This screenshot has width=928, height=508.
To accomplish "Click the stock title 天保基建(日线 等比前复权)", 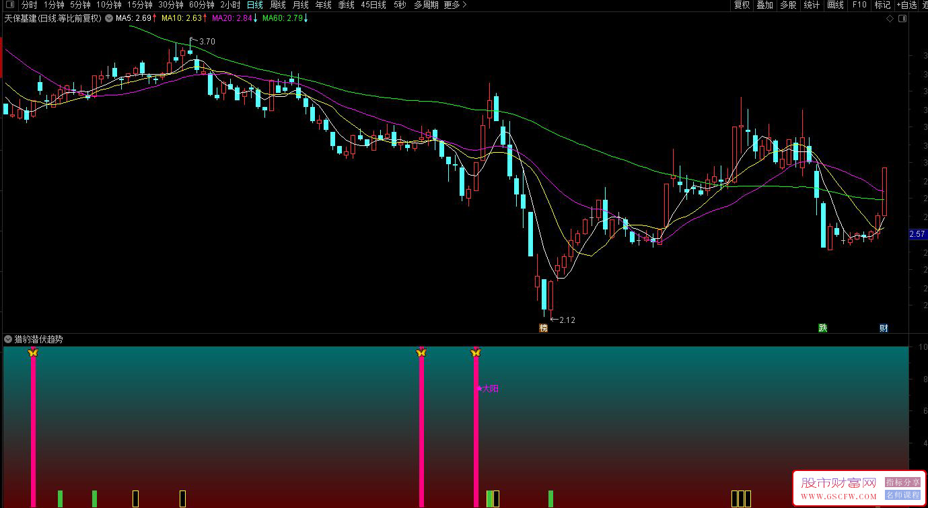I will [x=52, y=19].
